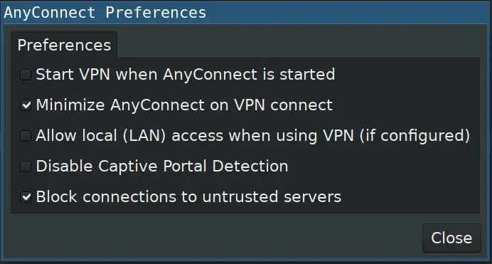Click the checkmark icon beside Block connections option
This screenshot has height=264, width=492.
coord(26,197)
